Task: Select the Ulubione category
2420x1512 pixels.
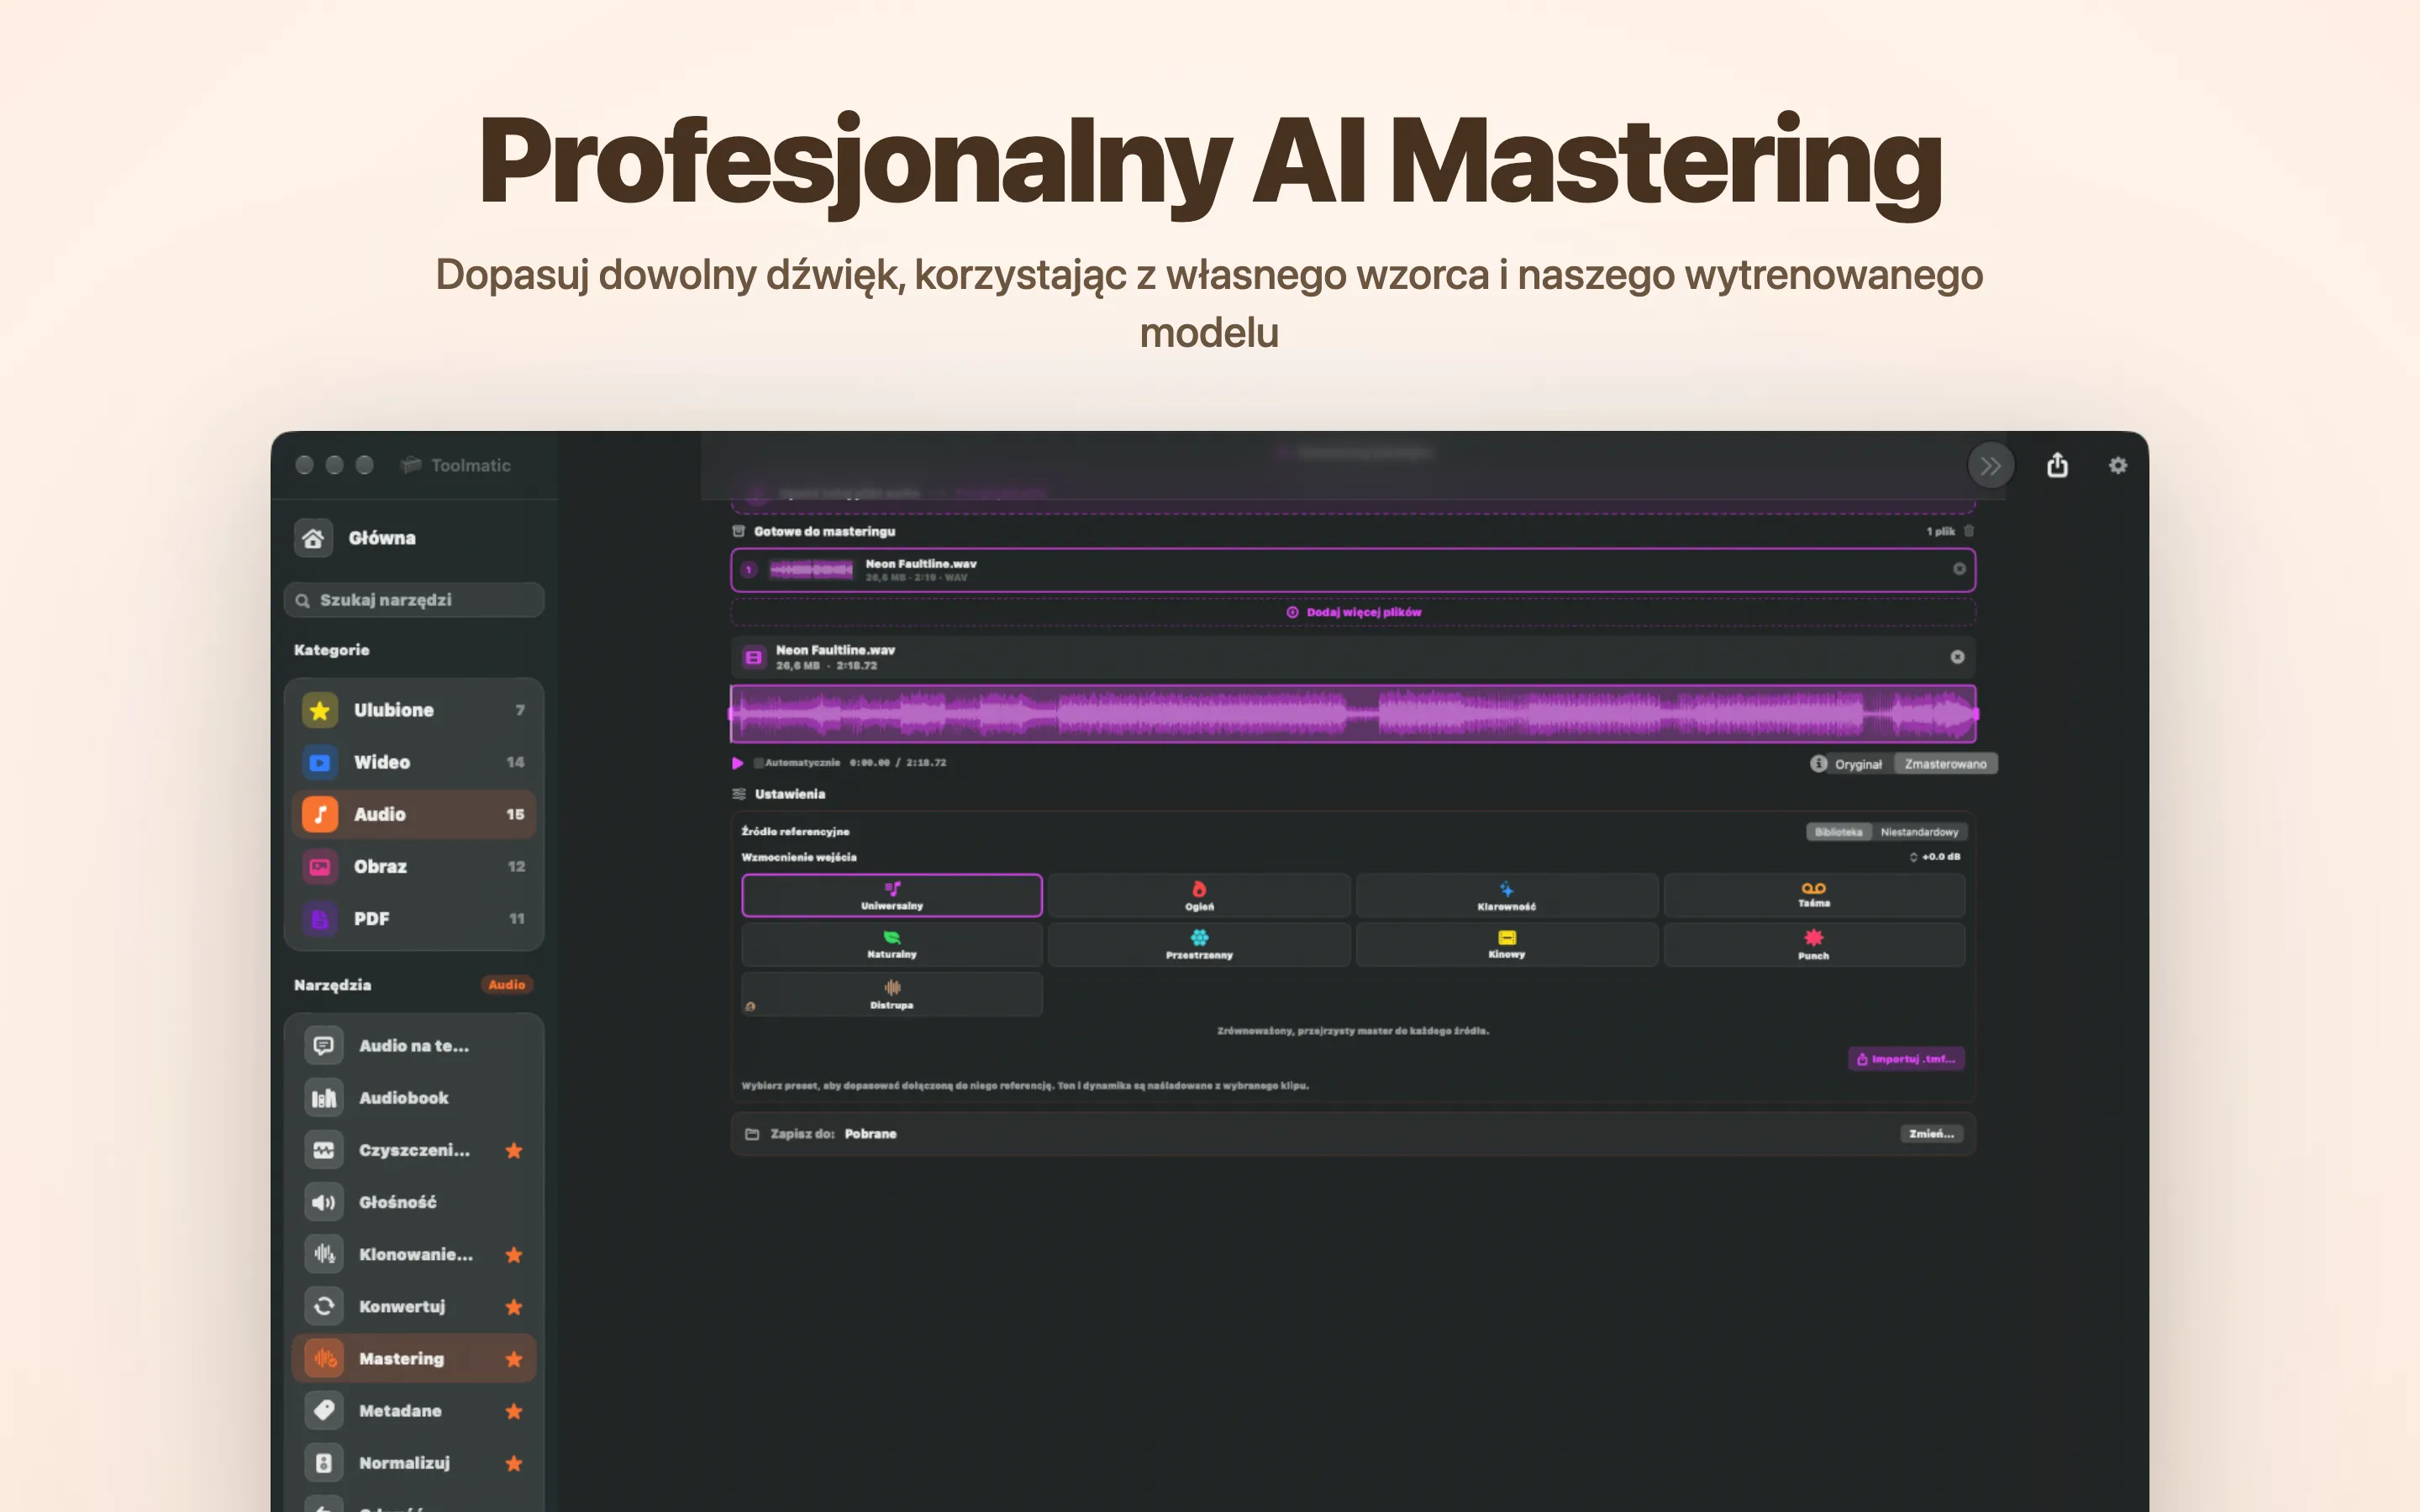Action: [x=414, y=710]
